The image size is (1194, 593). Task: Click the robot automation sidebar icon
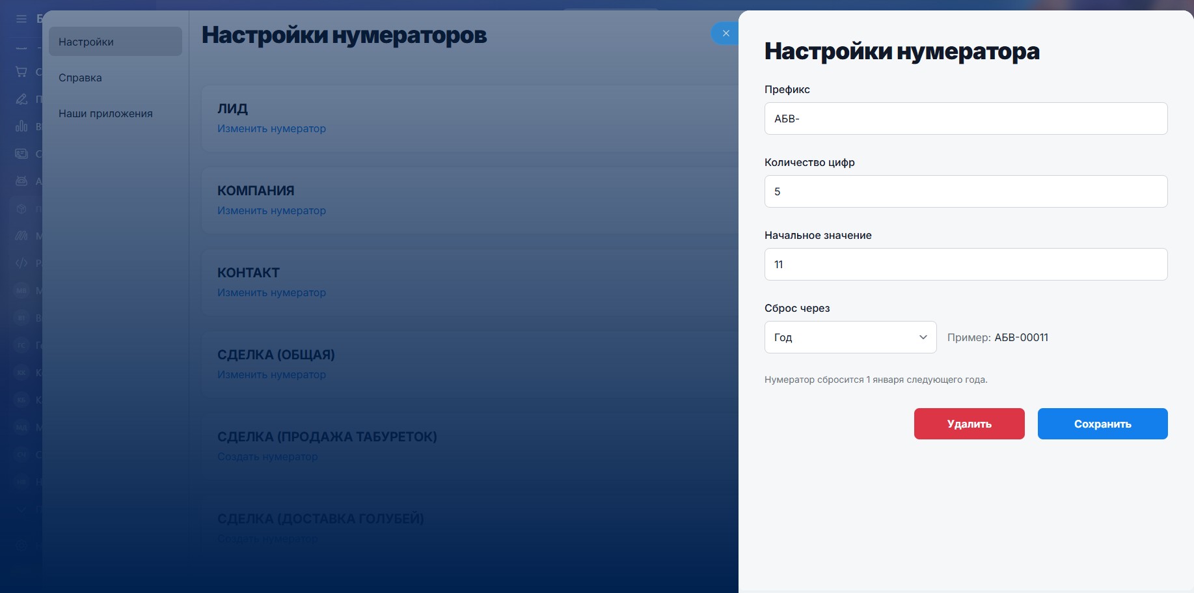point(21,181)
